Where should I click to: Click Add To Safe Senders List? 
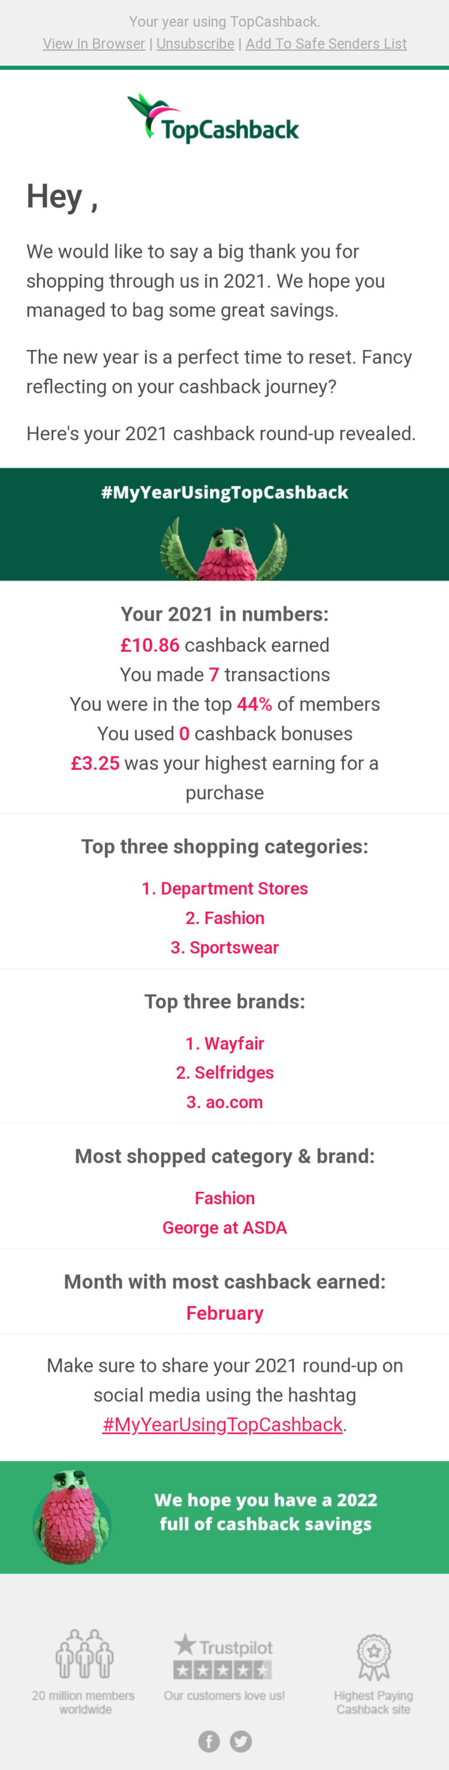tap(326, 44)
